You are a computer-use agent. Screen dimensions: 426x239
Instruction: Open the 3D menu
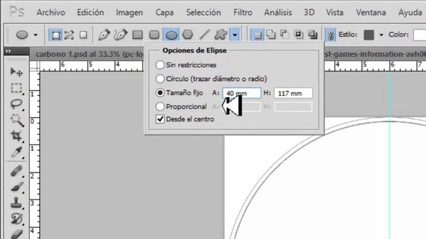(309, 13)
